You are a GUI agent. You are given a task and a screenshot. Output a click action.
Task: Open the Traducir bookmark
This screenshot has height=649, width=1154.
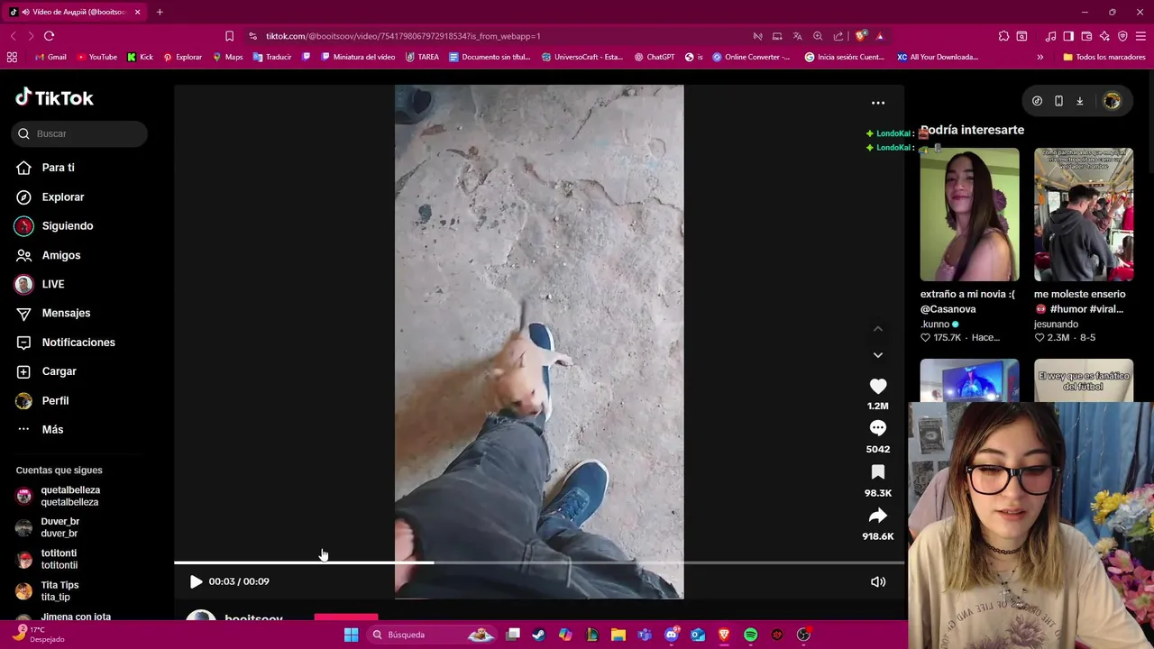272,57
